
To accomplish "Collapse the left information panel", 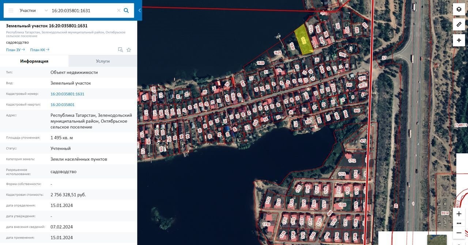I will tap(140, 11).
